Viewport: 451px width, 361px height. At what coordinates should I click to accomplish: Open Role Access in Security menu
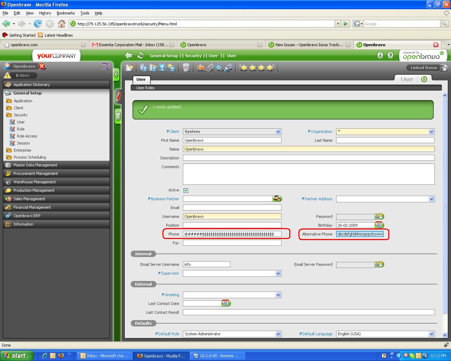[27, 136]
